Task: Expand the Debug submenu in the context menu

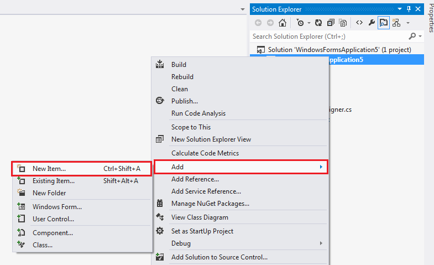Action: click(x=321, y=243)
